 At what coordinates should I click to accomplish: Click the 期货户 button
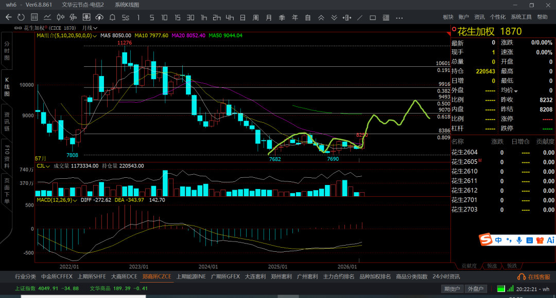[452, 289]
